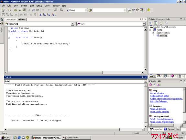Expand the References node in Solution Explorer
Viewport: 186px width, 140px height.
click(x=153, y=33)
